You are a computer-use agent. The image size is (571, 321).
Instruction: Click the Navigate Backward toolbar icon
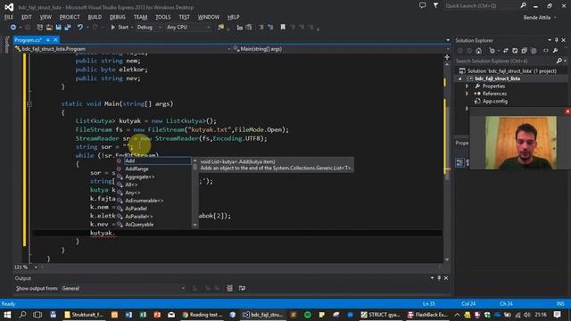pos(13,28)
